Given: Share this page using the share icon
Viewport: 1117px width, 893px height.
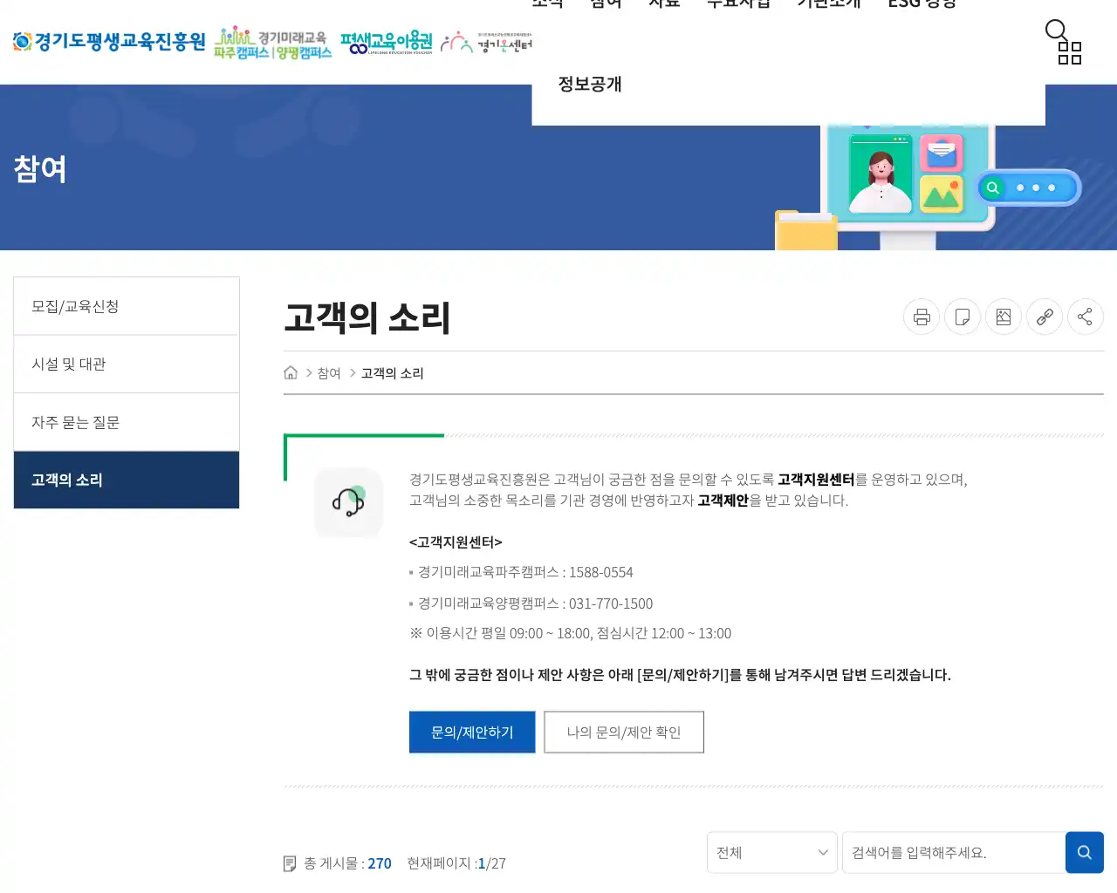Looking at the screenshot, I should (x=1086, y=317).
